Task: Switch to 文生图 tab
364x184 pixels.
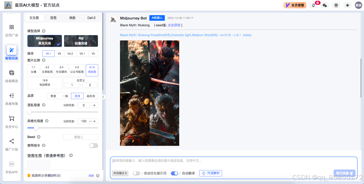Action: (34, 18)
